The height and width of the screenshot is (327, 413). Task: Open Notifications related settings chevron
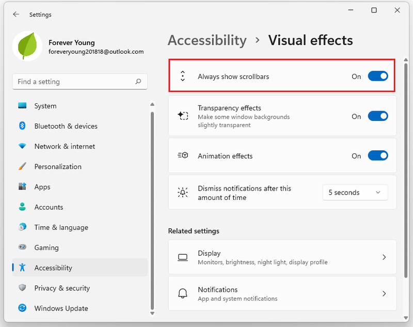tap(384, 293)
